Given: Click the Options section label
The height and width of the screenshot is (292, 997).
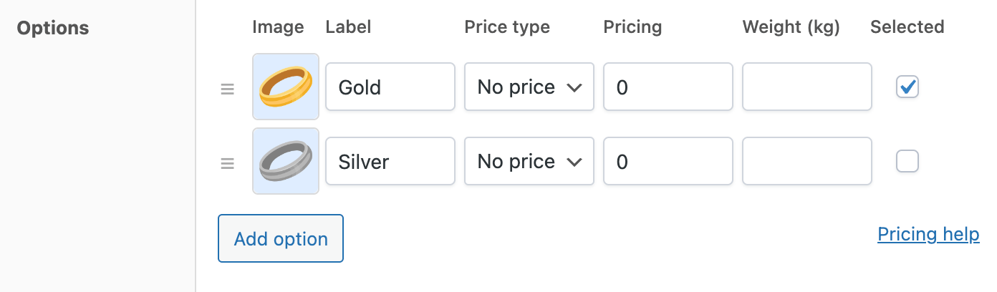Looking at the screenshot, I should (x=53, y=29).
